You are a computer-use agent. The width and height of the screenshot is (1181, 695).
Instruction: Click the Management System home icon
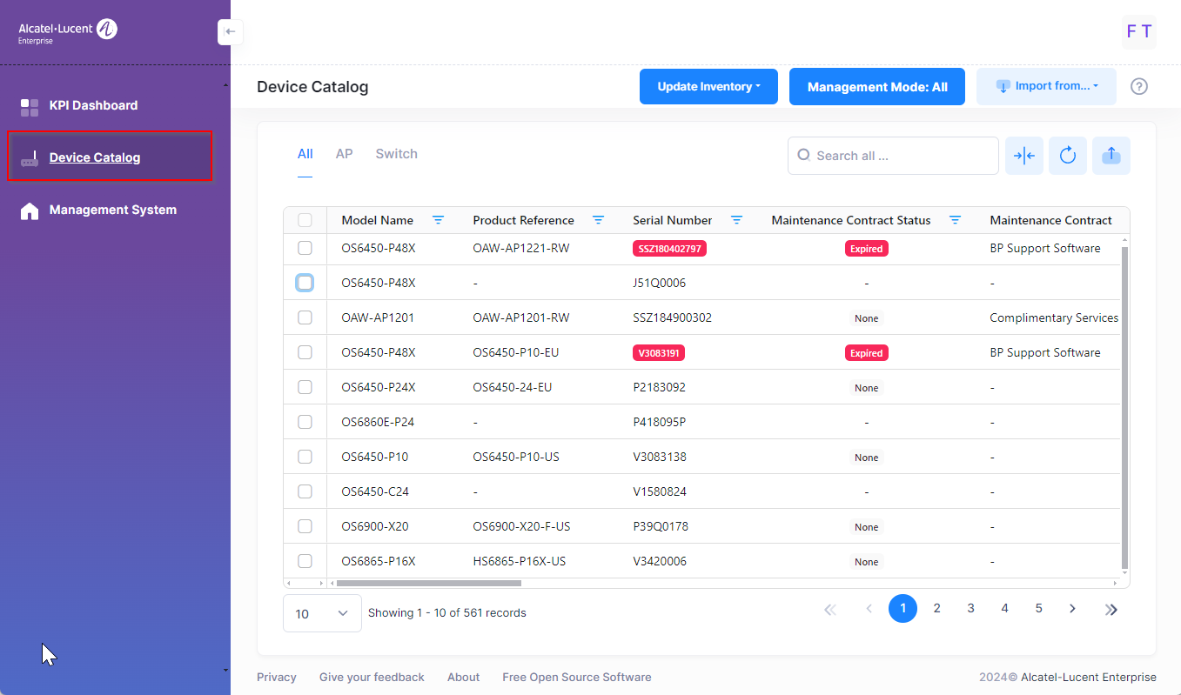coord(30,211)
